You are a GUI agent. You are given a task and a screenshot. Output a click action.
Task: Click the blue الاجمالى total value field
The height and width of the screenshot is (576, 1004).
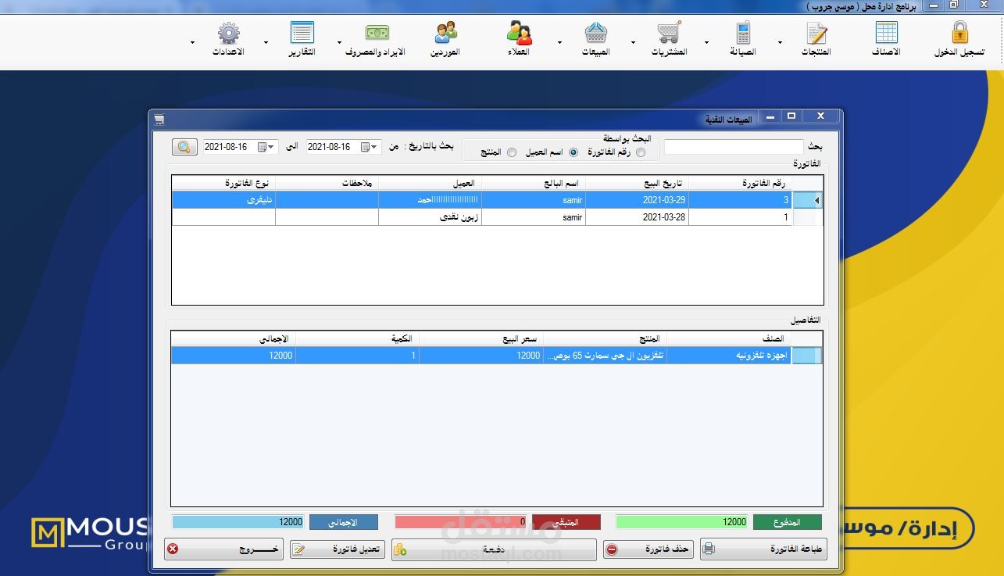pyautogui.click(x=238, y=522)
